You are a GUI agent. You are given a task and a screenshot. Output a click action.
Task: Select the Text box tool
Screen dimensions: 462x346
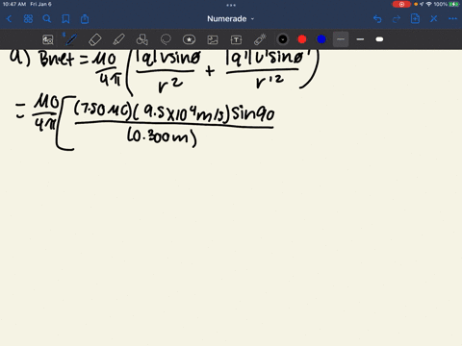[236, 39]
